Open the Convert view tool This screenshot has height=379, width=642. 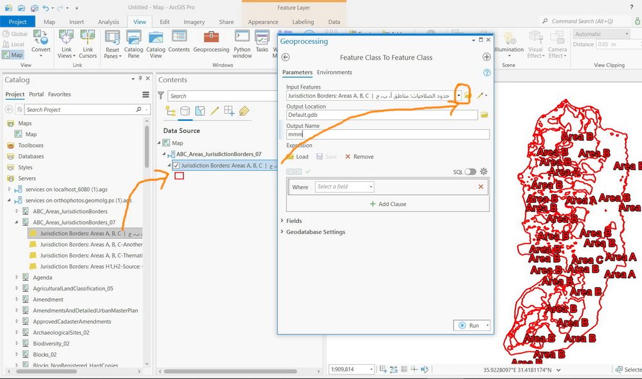click(41, 42)
